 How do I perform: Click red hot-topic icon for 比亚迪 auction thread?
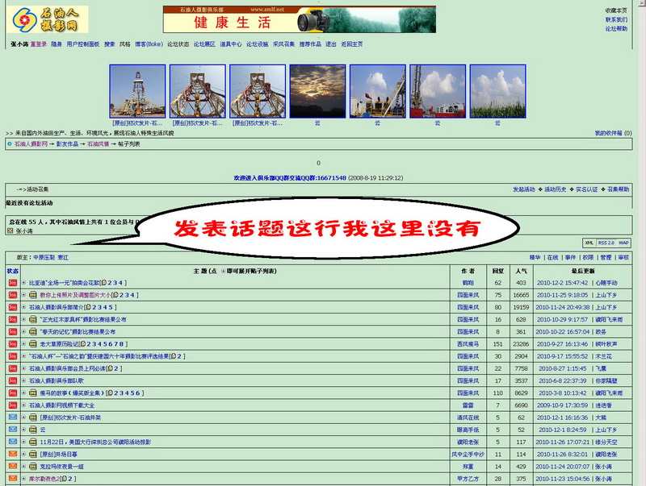(13, 283)
